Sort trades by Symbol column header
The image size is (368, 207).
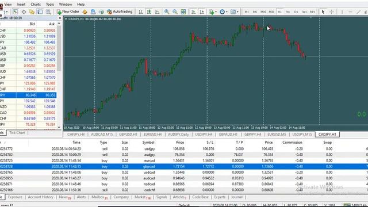[148, 142]
